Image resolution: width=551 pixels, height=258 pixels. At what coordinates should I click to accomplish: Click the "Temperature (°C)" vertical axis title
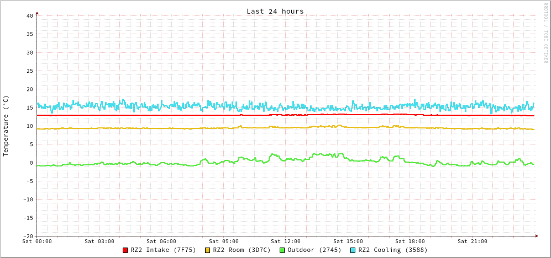[6, 126]
